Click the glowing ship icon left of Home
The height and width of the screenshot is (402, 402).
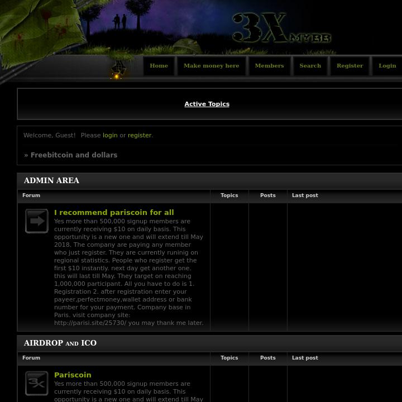click(x=118, y=69)
